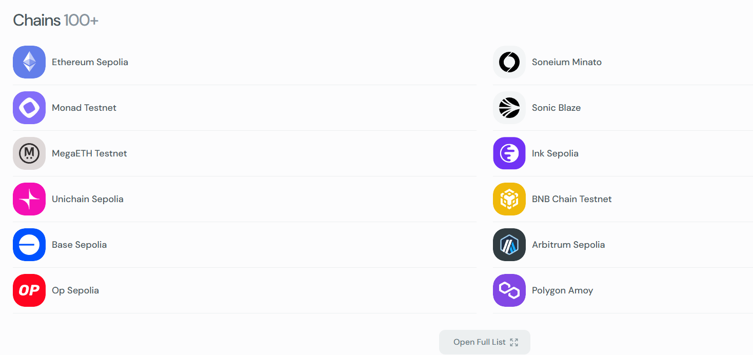Click the Op Sepolia text label
This screenshot has width=753, height=355.
(x=75, y=290)
